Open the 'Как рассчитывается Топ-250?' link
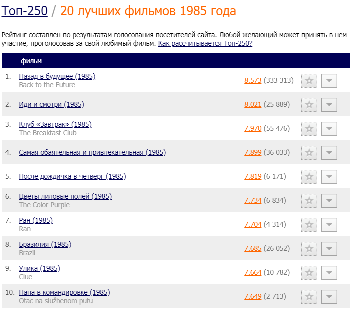This screenshot has height=311, width=352. pyautogui.click(x=205, y=43)
